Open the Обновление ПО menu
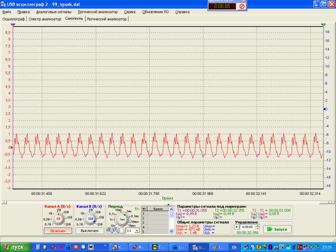Viewport: 336px width, 252px height. [156, 12]
